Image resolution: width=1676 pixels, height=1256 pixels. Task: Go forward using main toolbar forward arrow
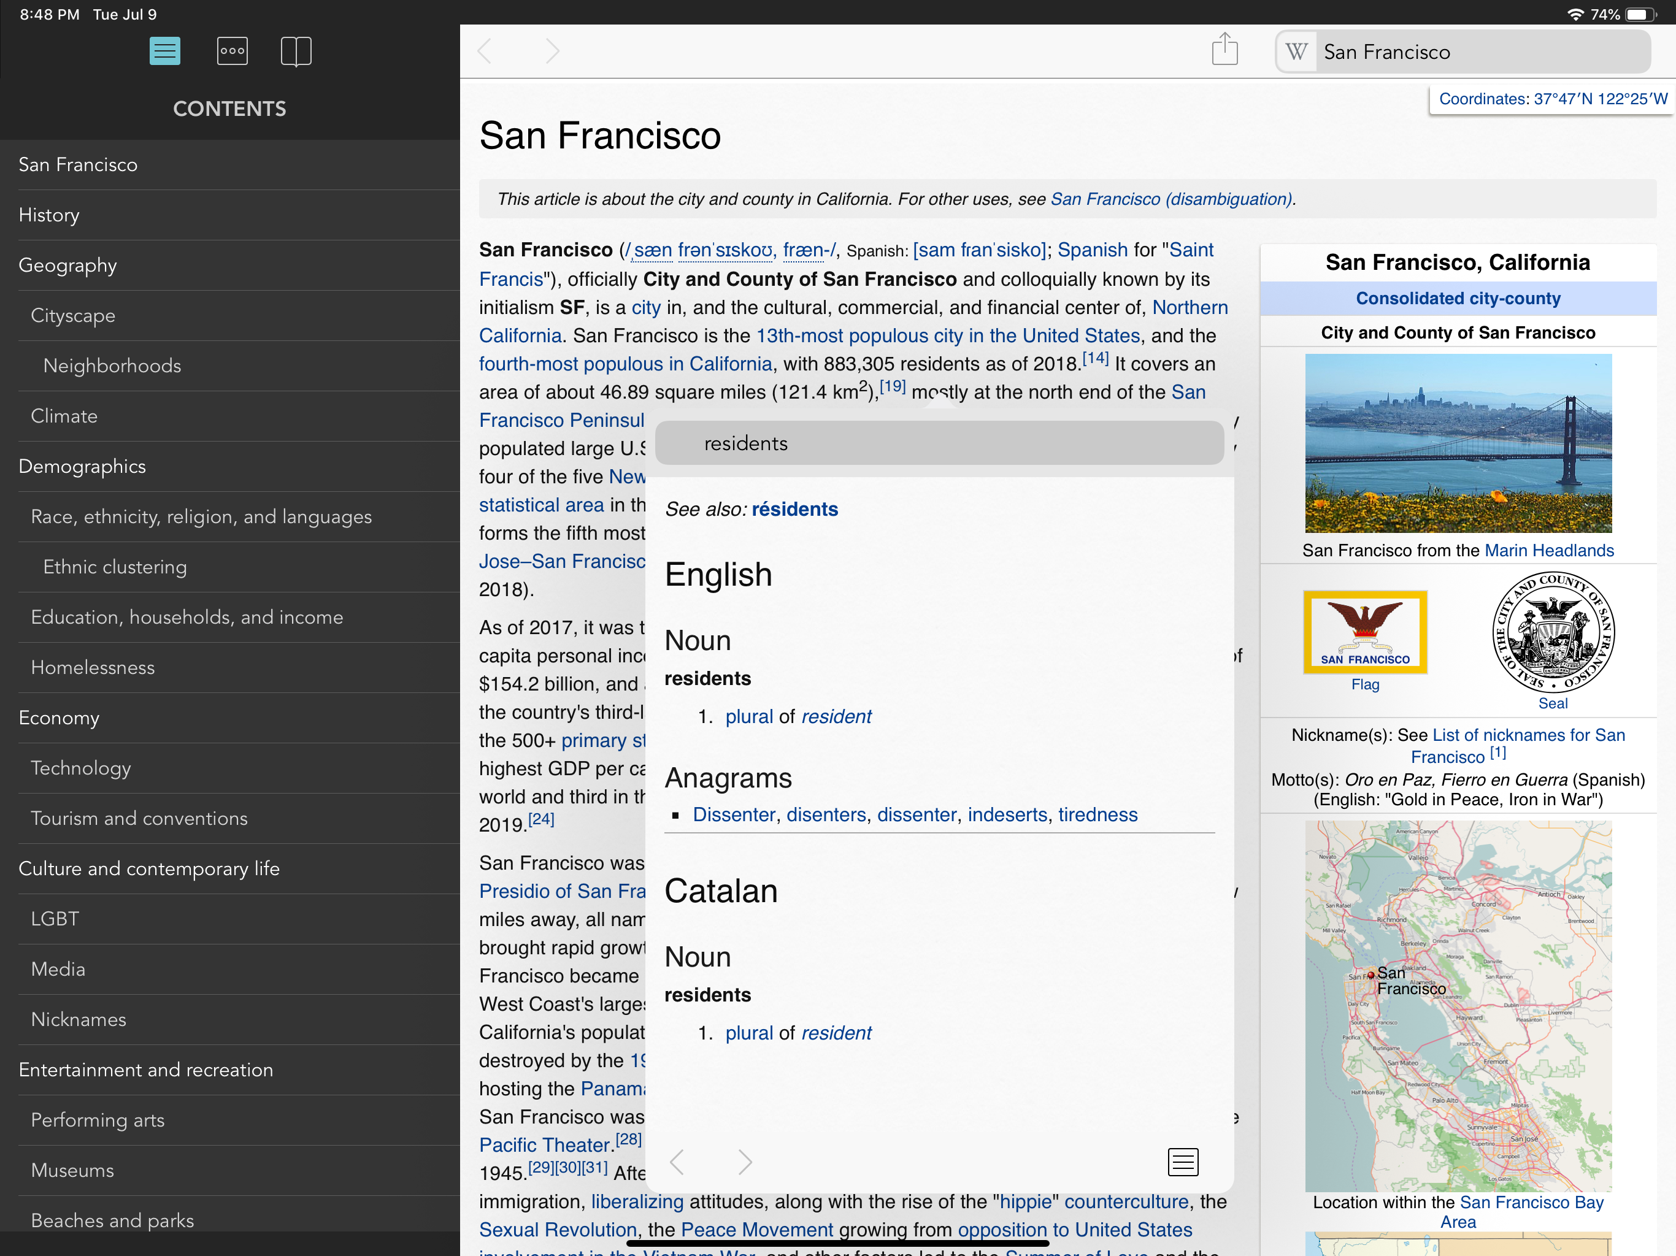coord(552,51)
